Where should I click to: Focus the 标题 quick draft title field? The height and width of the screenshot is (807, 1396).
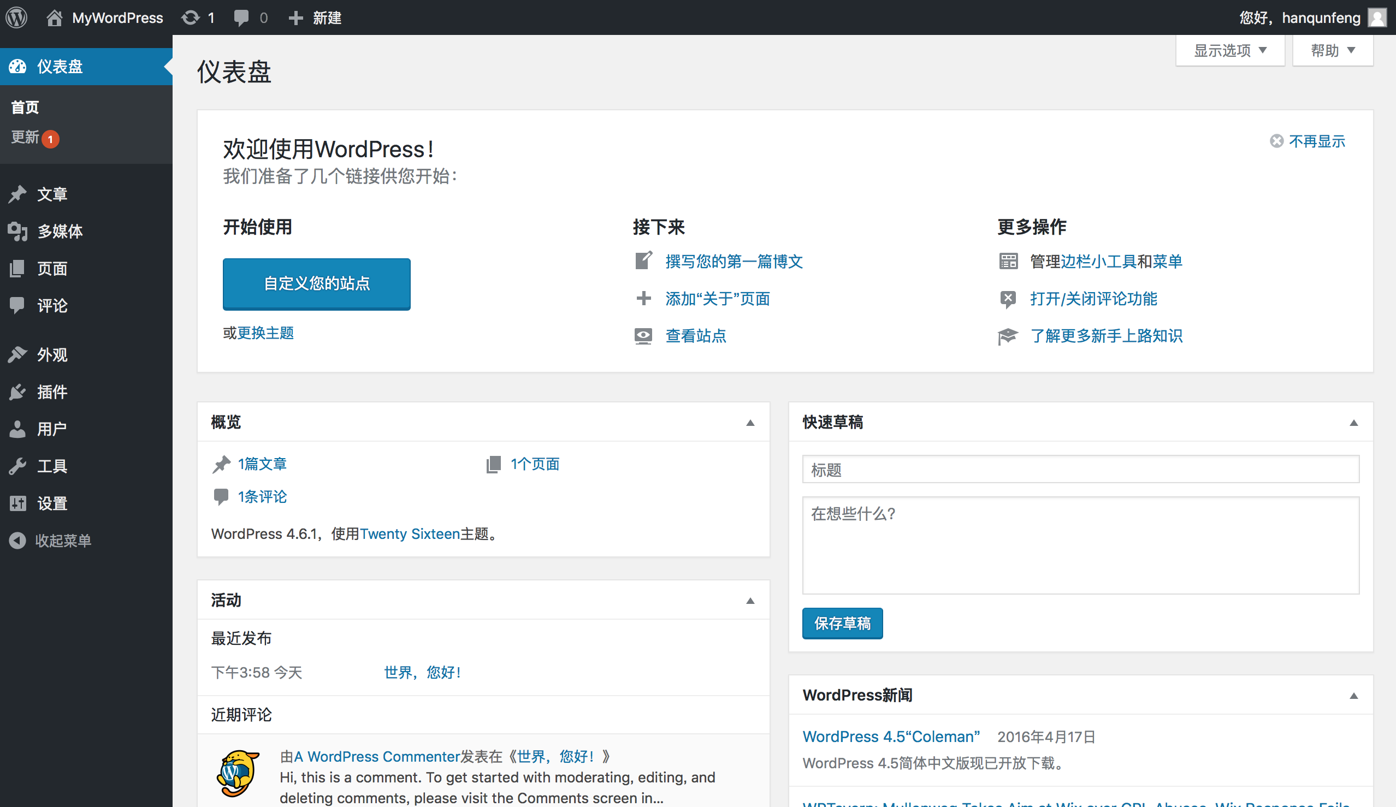(x=1080, y=469)
